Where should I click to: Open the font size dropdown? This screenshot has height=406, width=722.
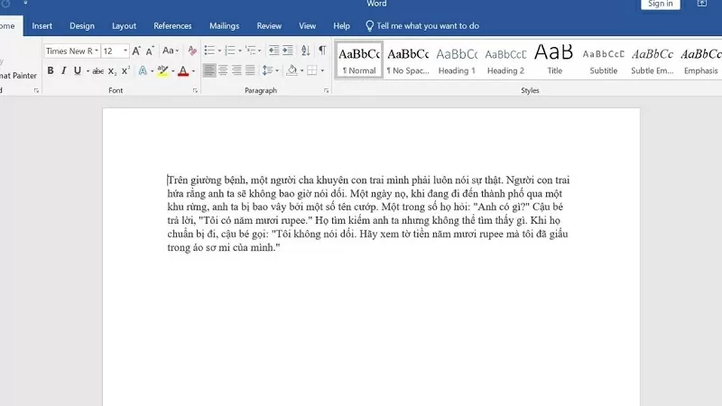click(x=125, y=51)
